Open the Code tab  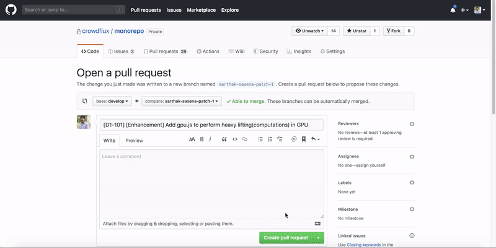pyautogui.click(x=90, y=51)
